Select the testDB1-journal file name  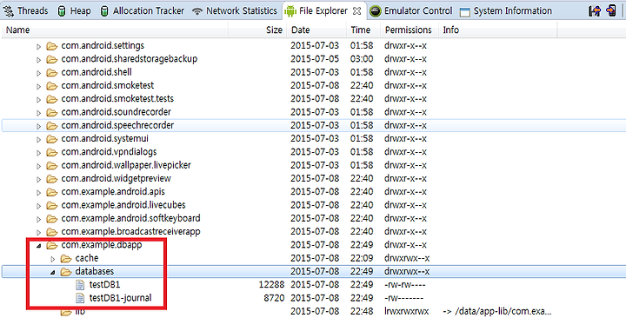pyautogui.click(x=120, y=298)
